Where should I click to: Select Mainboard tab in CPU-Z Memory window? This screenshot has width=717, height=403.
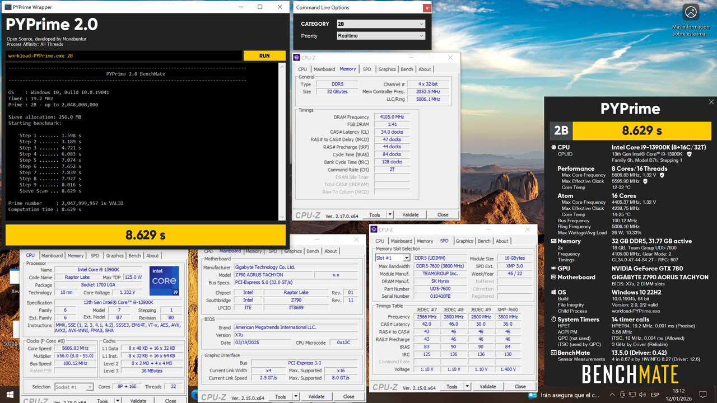[324, 69]
